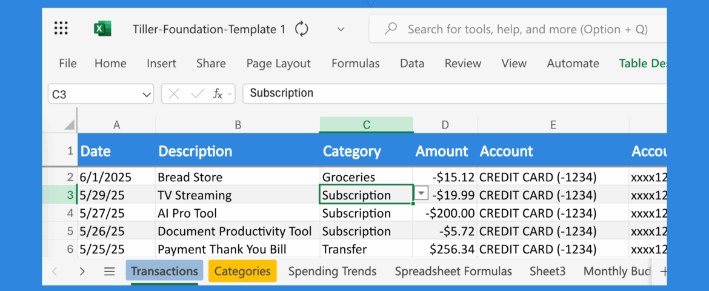The height and width of the screenshot is (291, 709).
Task: Select the Transfer category cell
Action: [x=366, y=249]
